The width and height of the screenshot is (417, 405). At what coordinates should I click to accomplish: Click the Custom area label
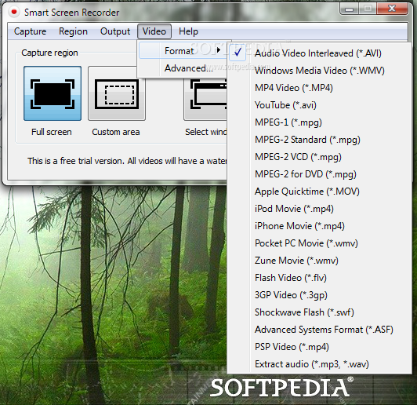coord(116,132)
